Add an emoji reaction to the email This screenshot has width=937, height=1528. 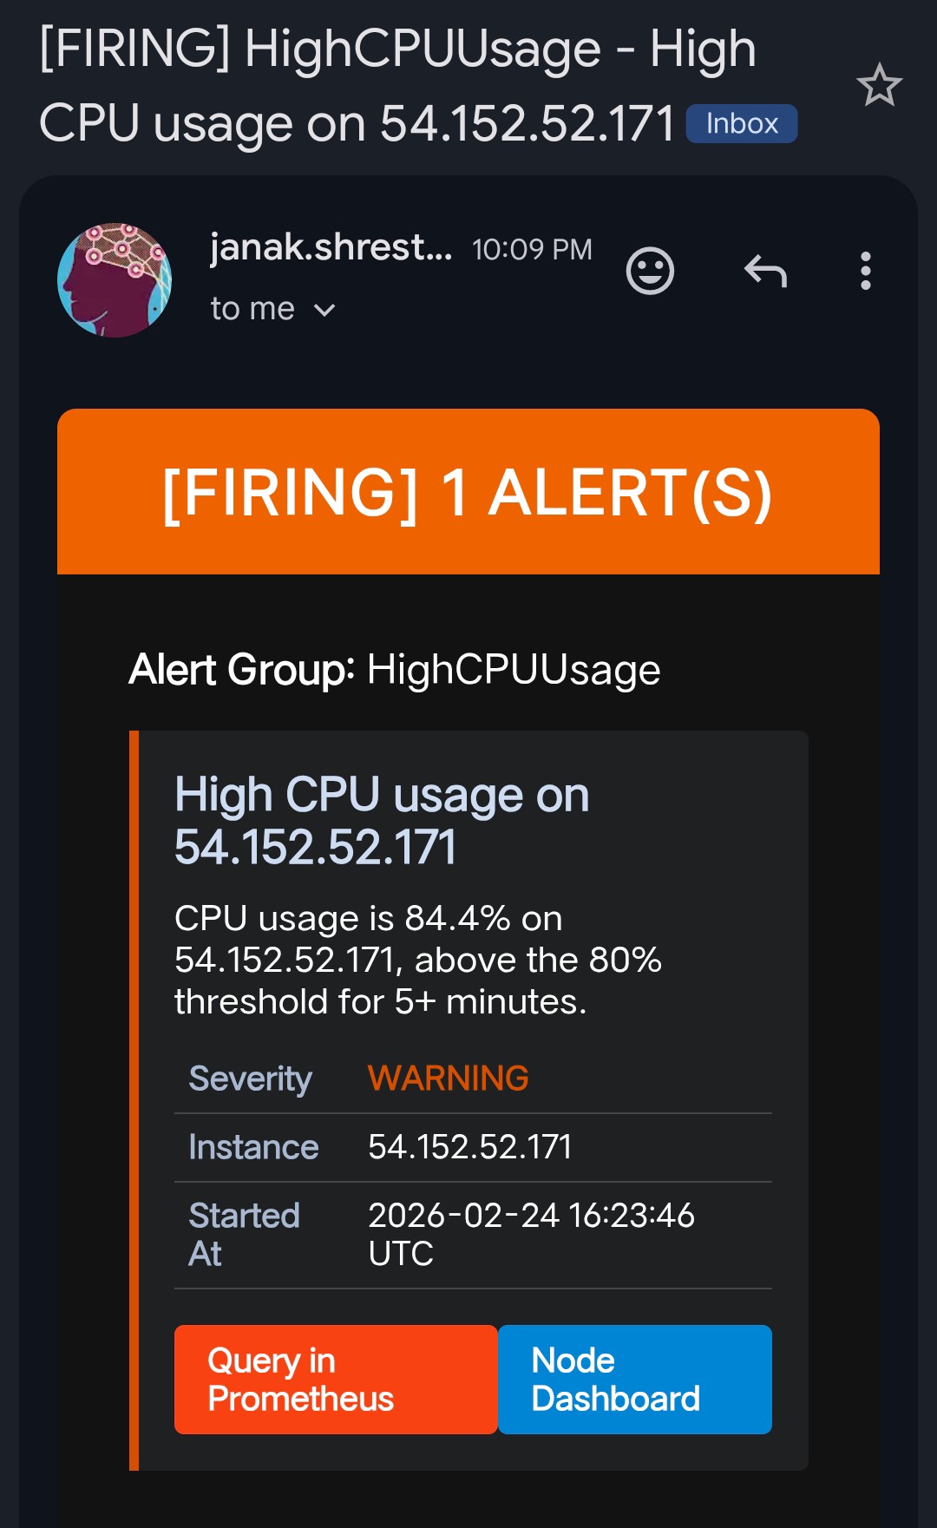click(x=650, y=269)
